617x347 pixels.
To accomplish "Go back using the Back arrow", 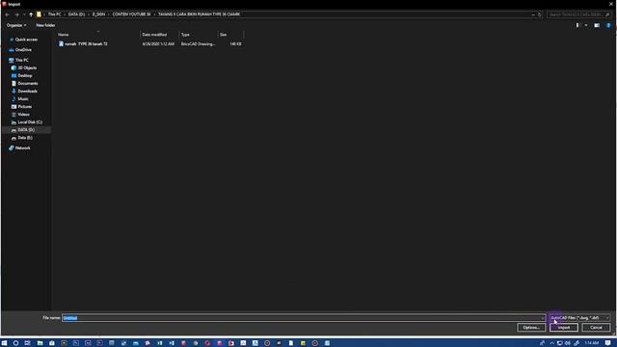I will tap(7, 14).
